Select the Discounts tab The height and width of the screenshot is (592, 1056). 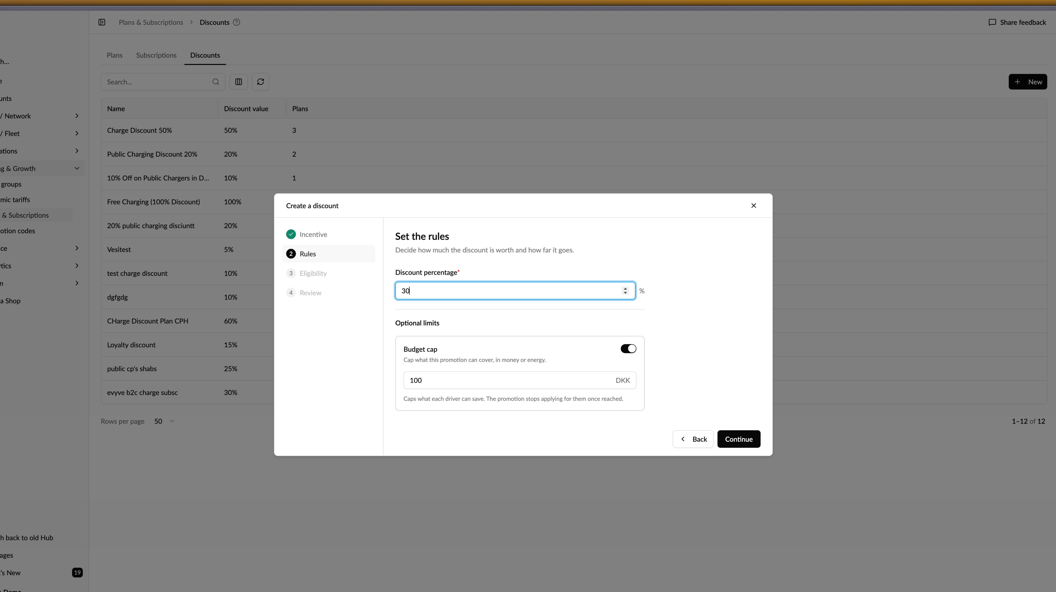coord(205,55)
